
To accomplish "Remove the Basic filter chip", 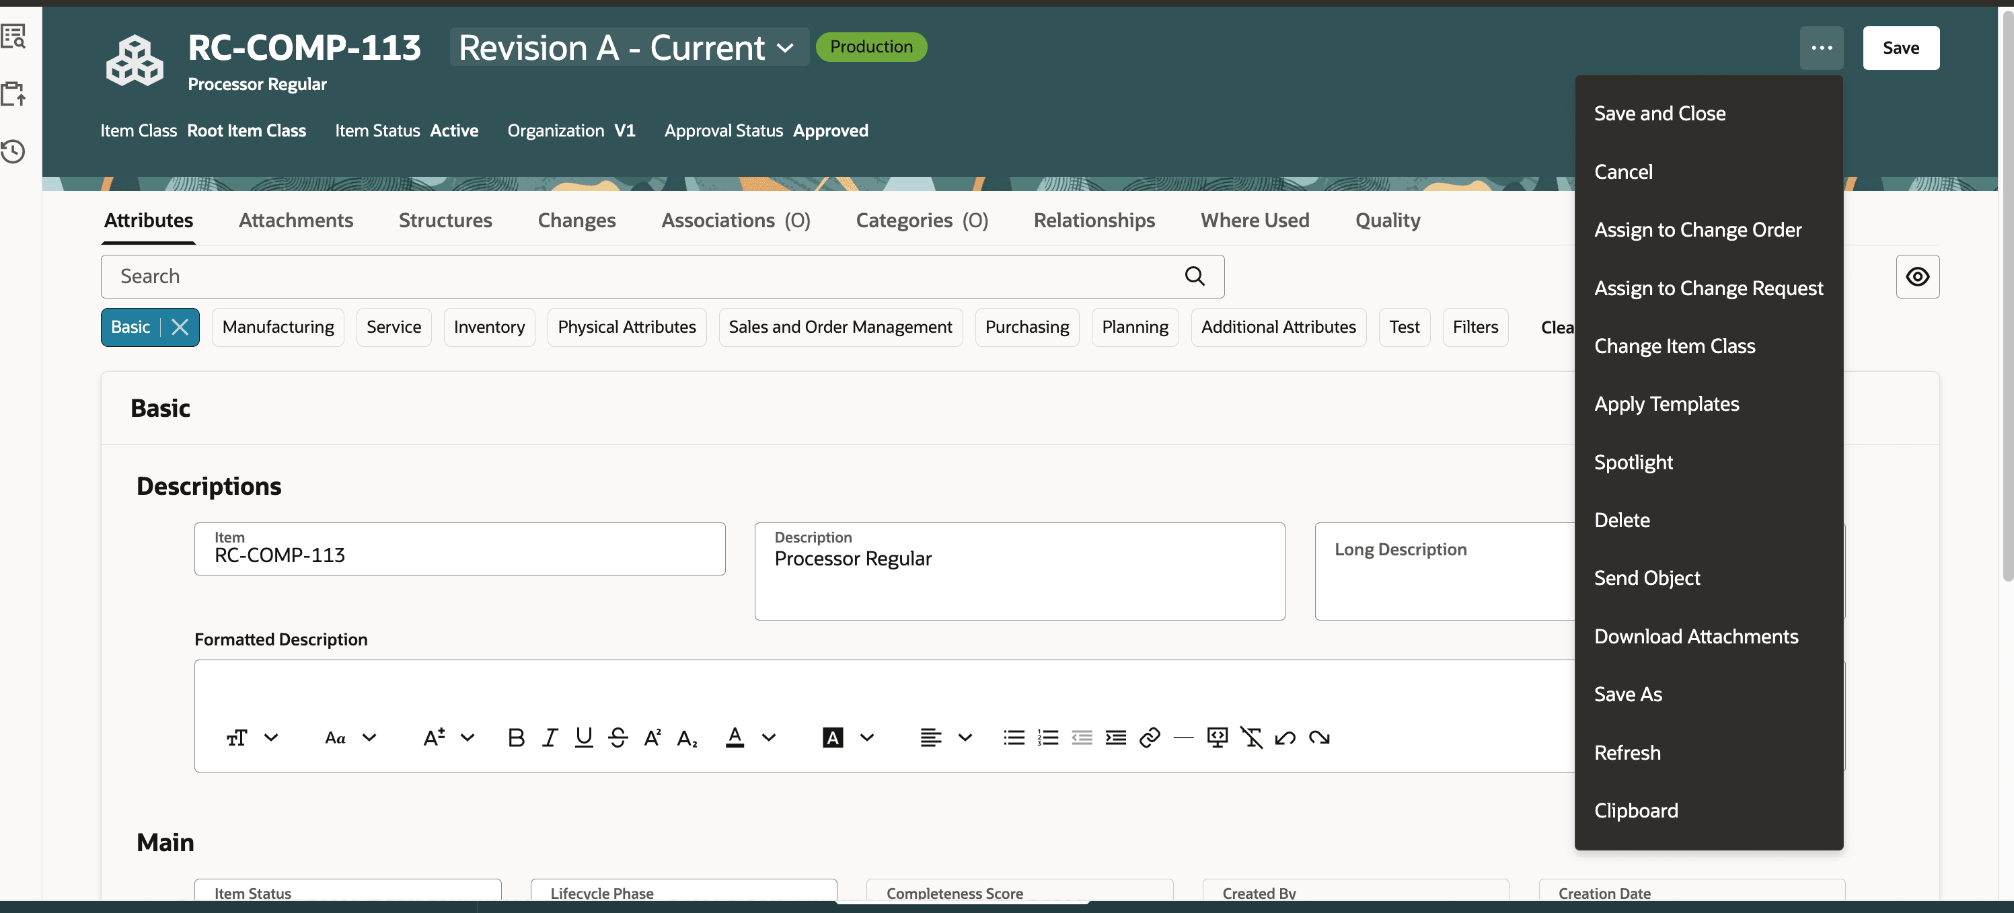I will coord(180,327).
